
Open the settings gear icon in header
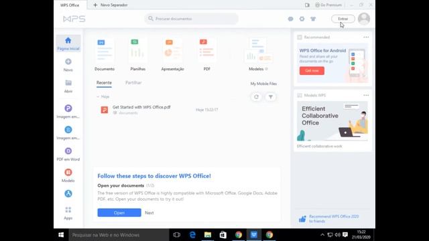[302, 19]
